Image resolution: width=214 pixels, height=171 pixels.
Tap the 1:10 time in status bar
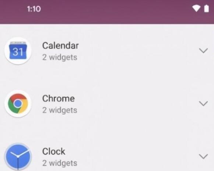point(34,9)
